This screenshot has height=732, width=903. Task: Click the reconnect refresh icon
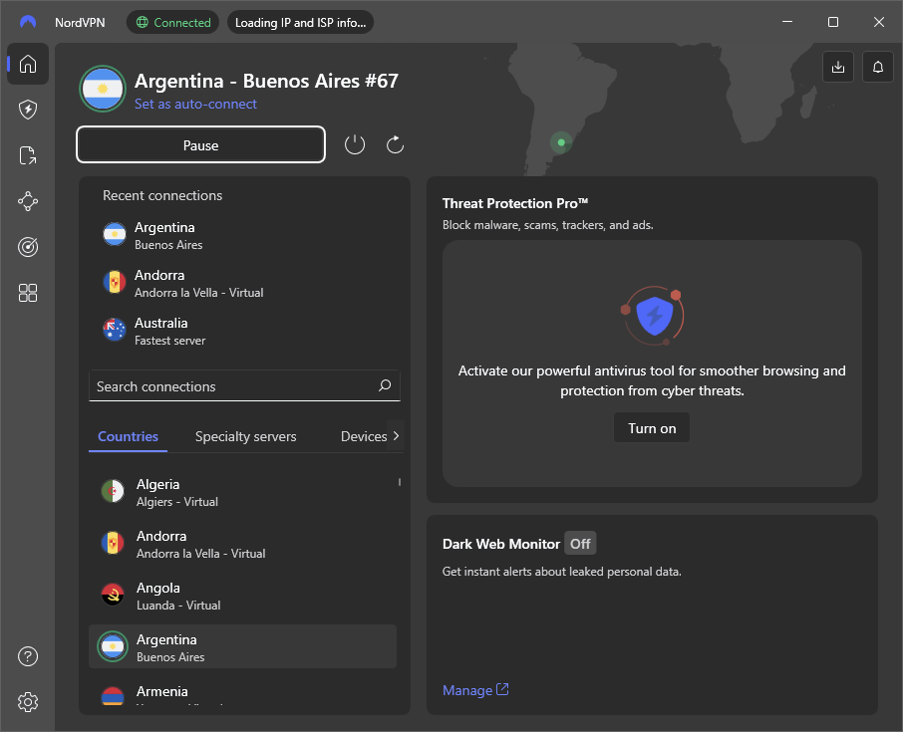coord(395,144)
